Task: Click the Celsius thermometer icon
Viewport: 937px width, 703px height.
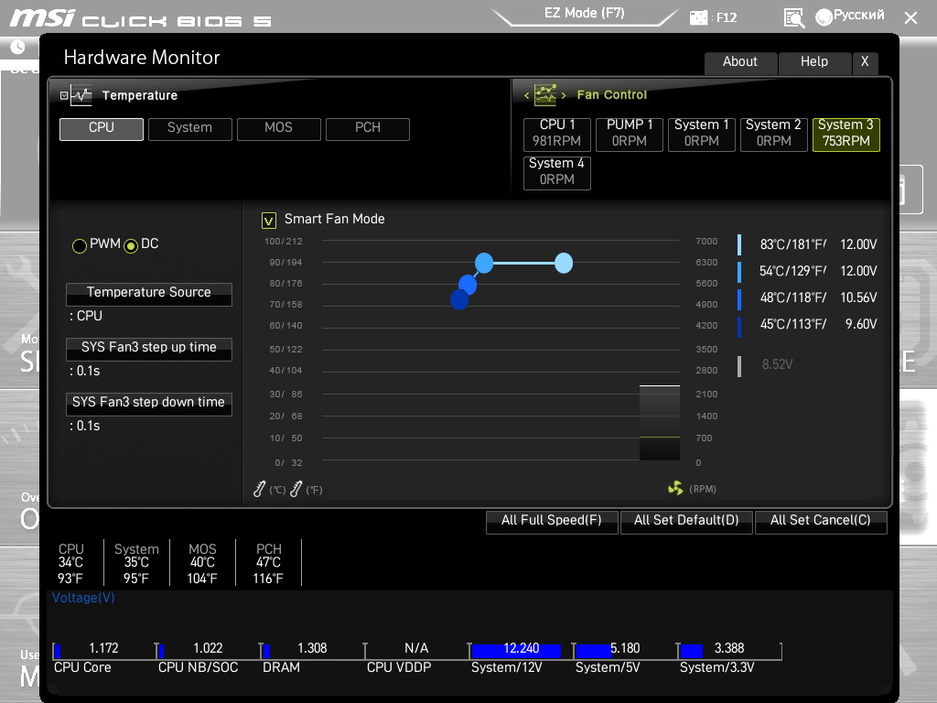Action: pos(259,489)
